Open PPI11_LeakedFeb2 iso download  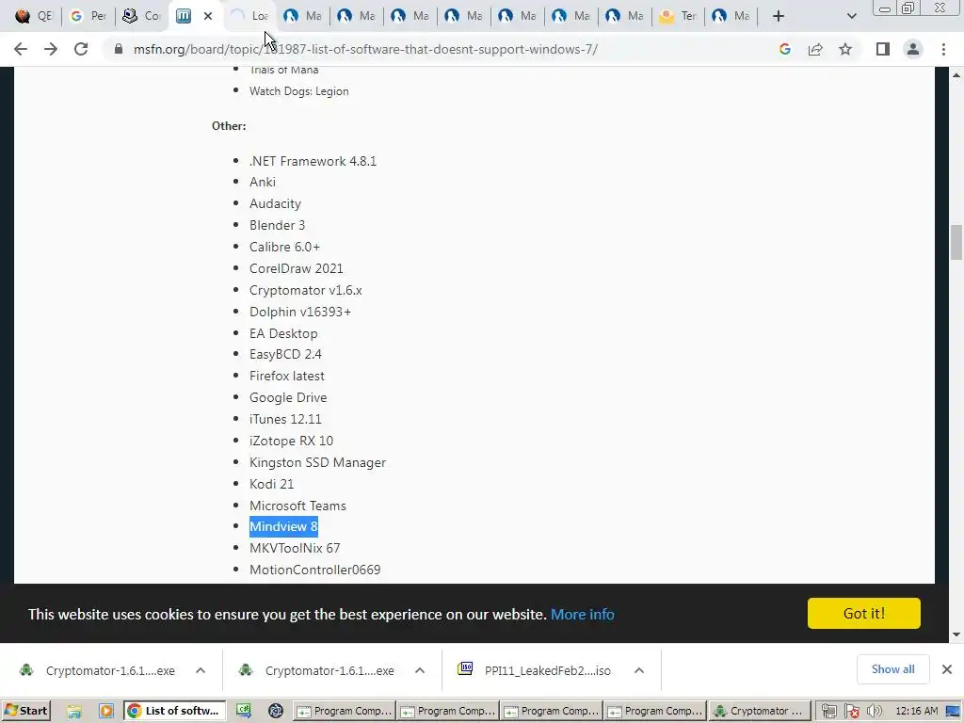(536, 670)
